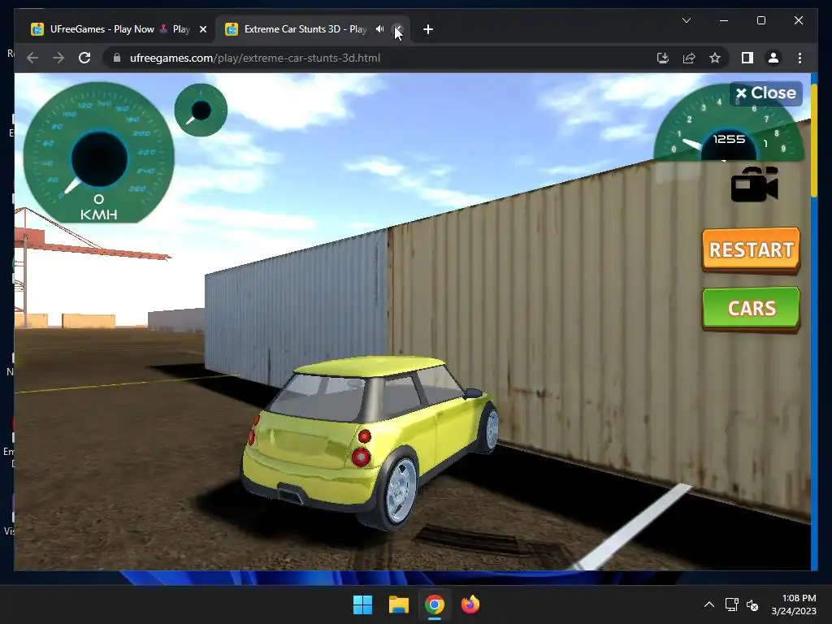Maximize the Chrome window
Image resolution: width=832 pixels, height=624 pixels.
click(760, 20)
